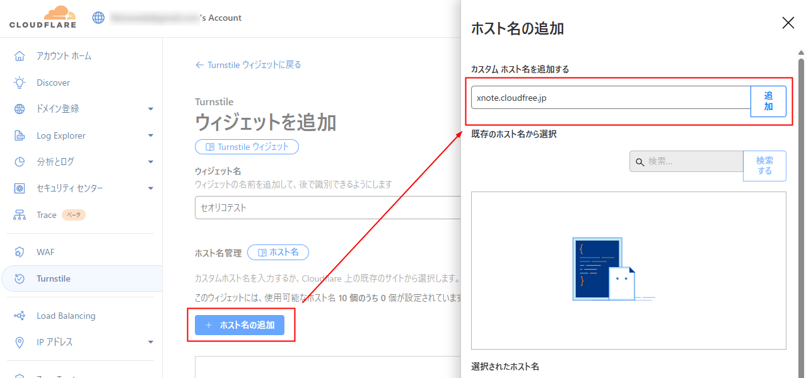Image resolution: width=806 pixels, height=378 pixels.
Task: Click the search magnifier icon in the panel
Action: 640,162
